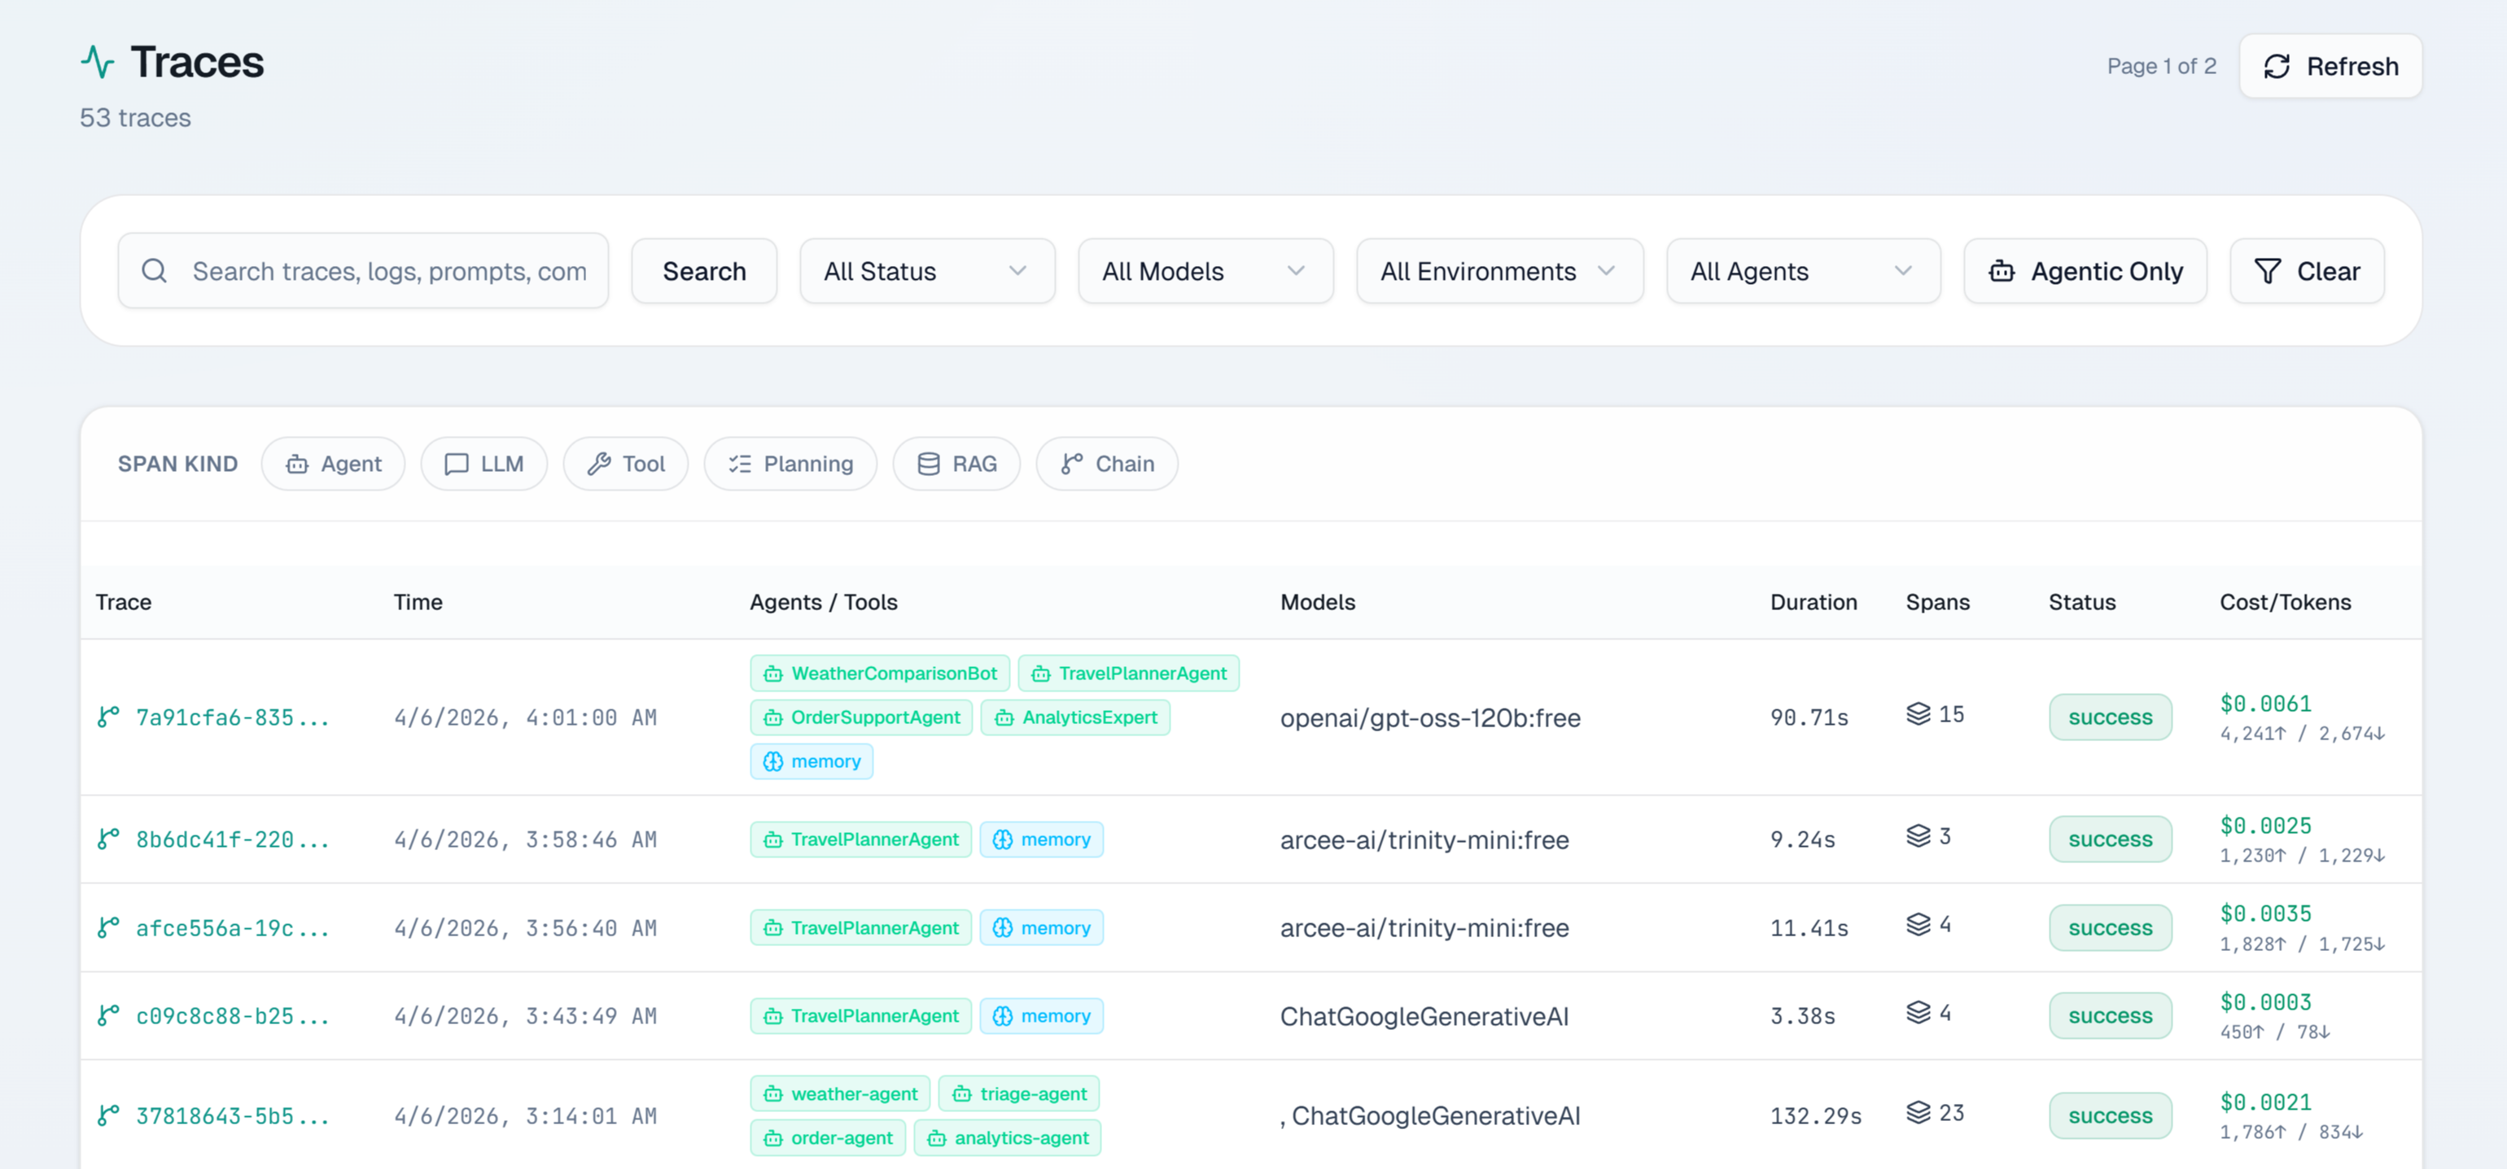Click the search magnifier icon in the search bar

(155, 270)
